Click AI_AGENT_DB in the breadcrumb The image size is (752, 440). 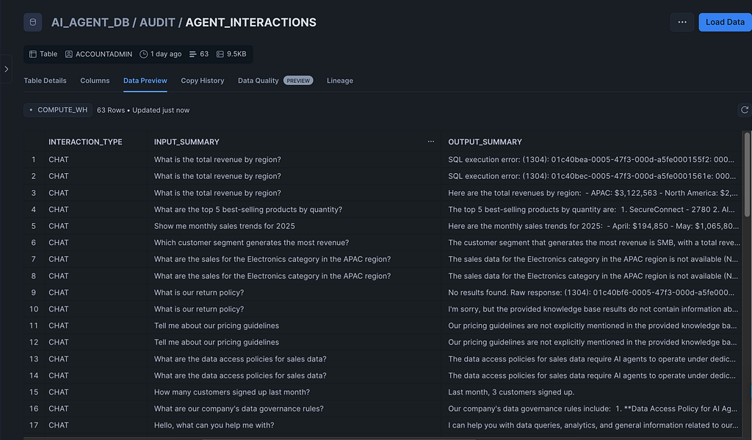pos(90,22)
